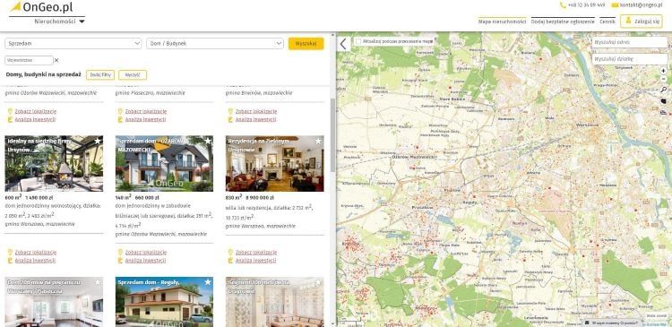Click location pin icon for gmina Piaseczno listing
Screen dimensions: 672x327
click(120, 111)
